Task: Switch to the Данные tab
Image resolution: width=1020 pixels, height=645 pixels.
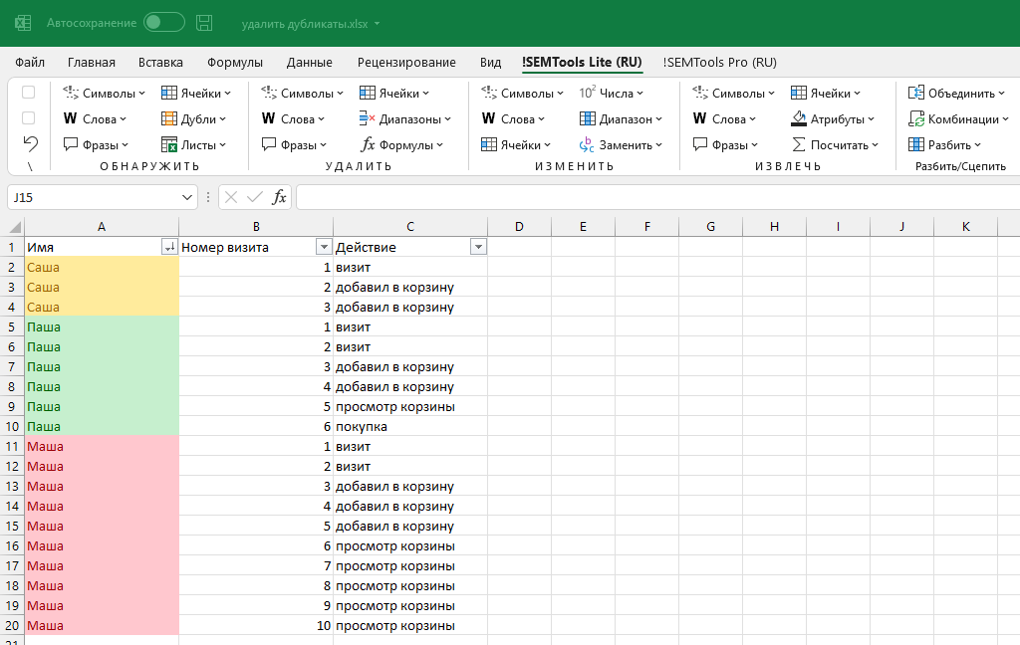Action: [309, 63]
